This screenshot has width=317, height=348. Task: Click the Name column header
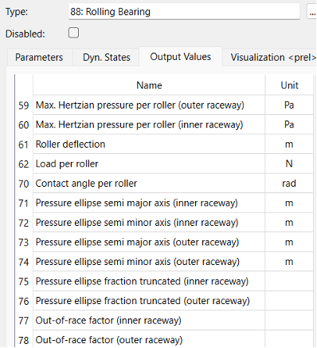pos(149,85)
